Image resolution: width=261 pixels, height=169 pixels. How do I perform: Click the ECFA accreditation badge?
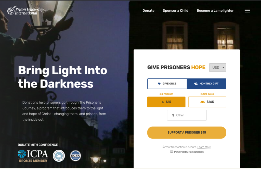tap(75, 156)
